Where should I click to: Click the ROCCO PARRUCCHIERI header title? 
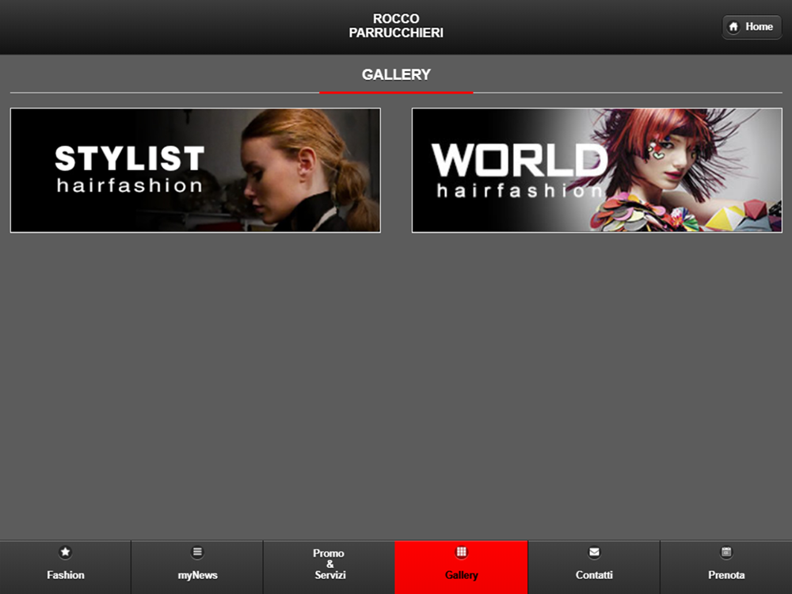point(396,26)
